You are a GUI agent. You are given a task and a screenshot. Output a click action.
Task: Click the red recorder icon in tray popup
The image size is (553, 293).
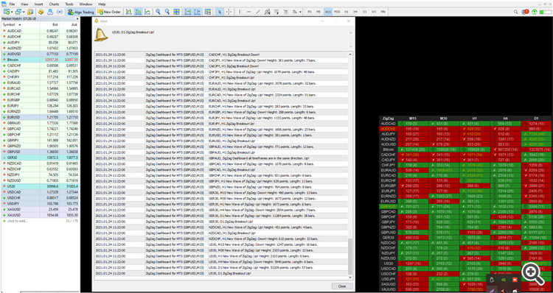click(515, 280)
